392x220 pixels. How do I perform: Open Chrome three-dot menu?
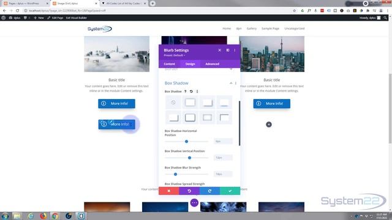pos(388,10)
